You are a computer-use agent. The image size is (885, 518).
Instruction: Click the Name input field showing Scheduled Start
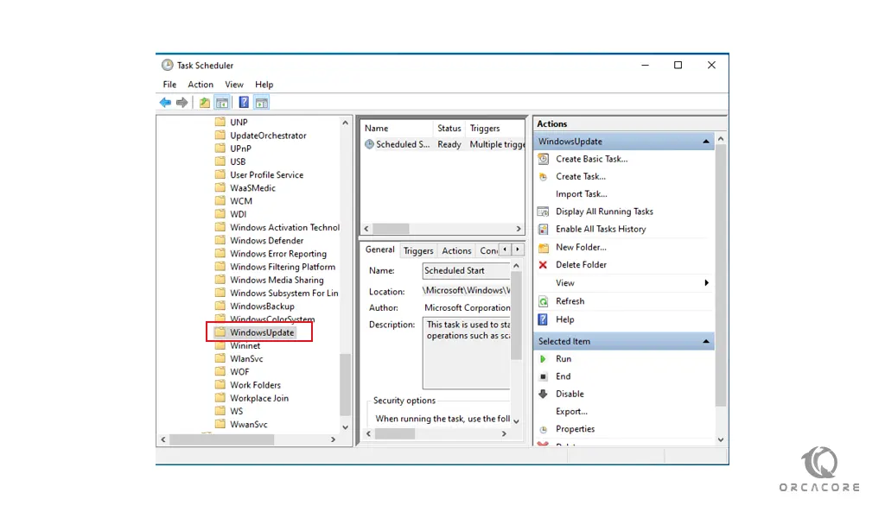pyautogui.click(x=466, y=271)
